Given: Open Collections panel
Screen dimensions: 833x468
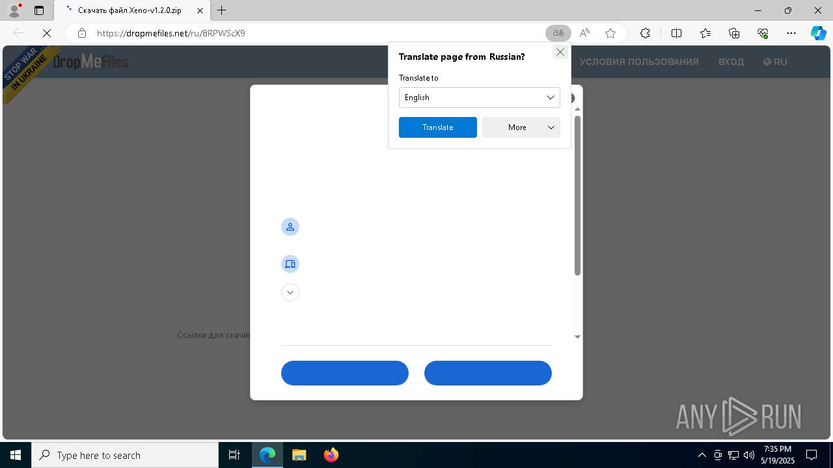Looking at the screenshot, I should coord(734,33).
